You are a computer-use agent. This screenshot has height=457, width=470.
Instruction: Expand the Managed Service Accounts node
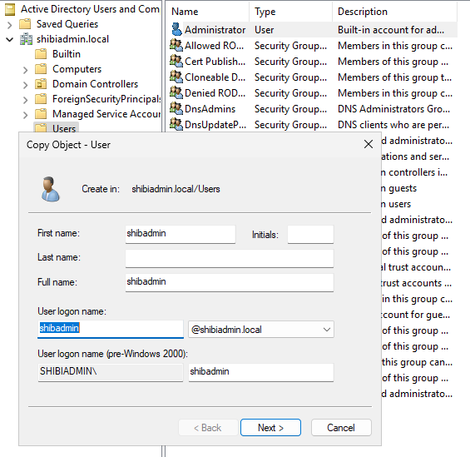pyautogui.click(x=26, y=115)
